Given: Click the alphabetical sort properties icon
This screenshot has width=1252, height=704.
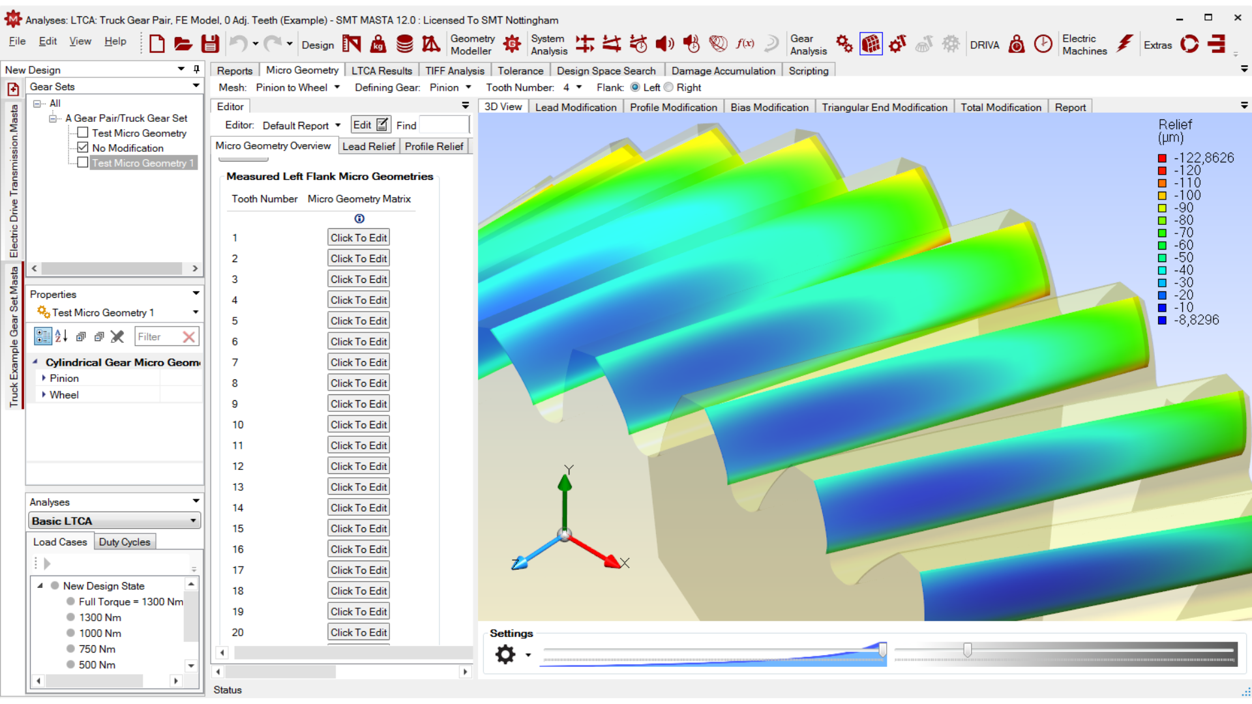Looking at the screenshot, I should click(61, 336).
